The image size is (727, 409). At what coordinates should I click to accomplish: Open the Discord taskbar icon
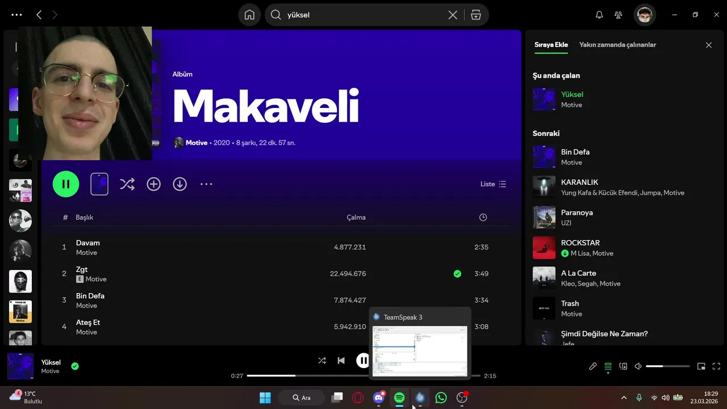(x=379, y=398)
